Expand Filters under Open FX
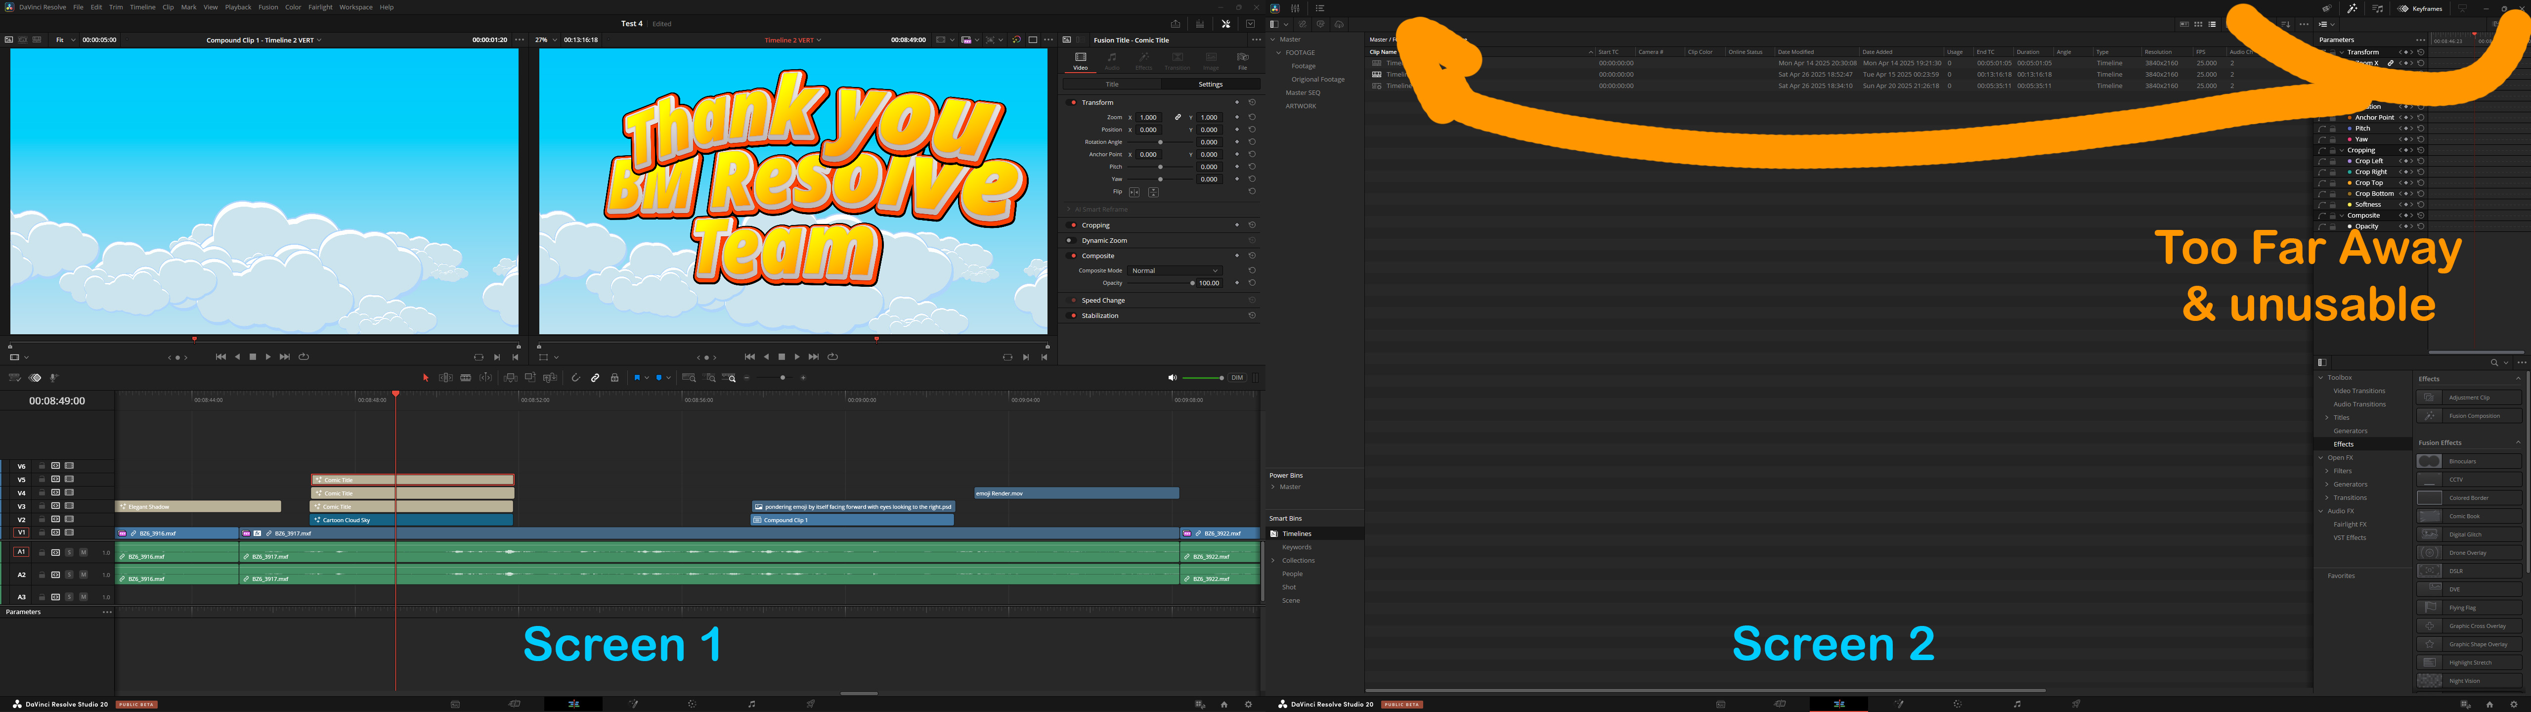 click(x=2327, y=471)
